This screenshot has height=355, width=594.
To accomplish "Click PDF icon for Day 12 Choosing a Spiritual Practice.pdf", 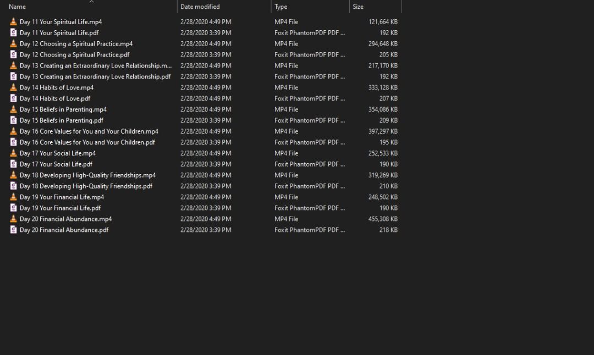I will pos(13,55).
